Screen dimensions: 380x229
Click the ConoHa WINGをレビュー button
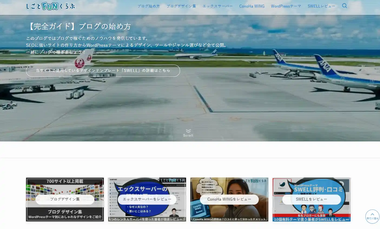229,199
